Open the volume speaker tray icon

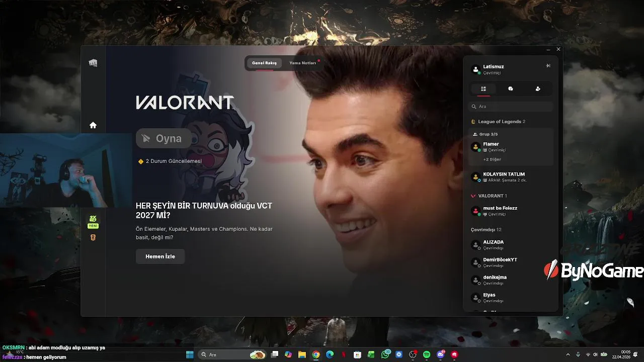pyautogui.click(x=595, y=354)
